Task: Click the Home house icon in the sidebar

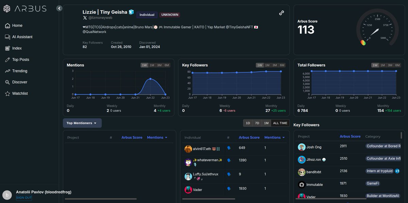Action: coord(7,25)
